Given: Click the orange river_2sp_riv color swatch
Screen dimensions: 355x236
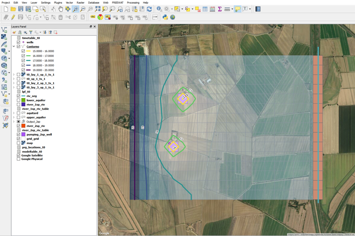Looking at the screenshot, I should click(x=23, y=126).
